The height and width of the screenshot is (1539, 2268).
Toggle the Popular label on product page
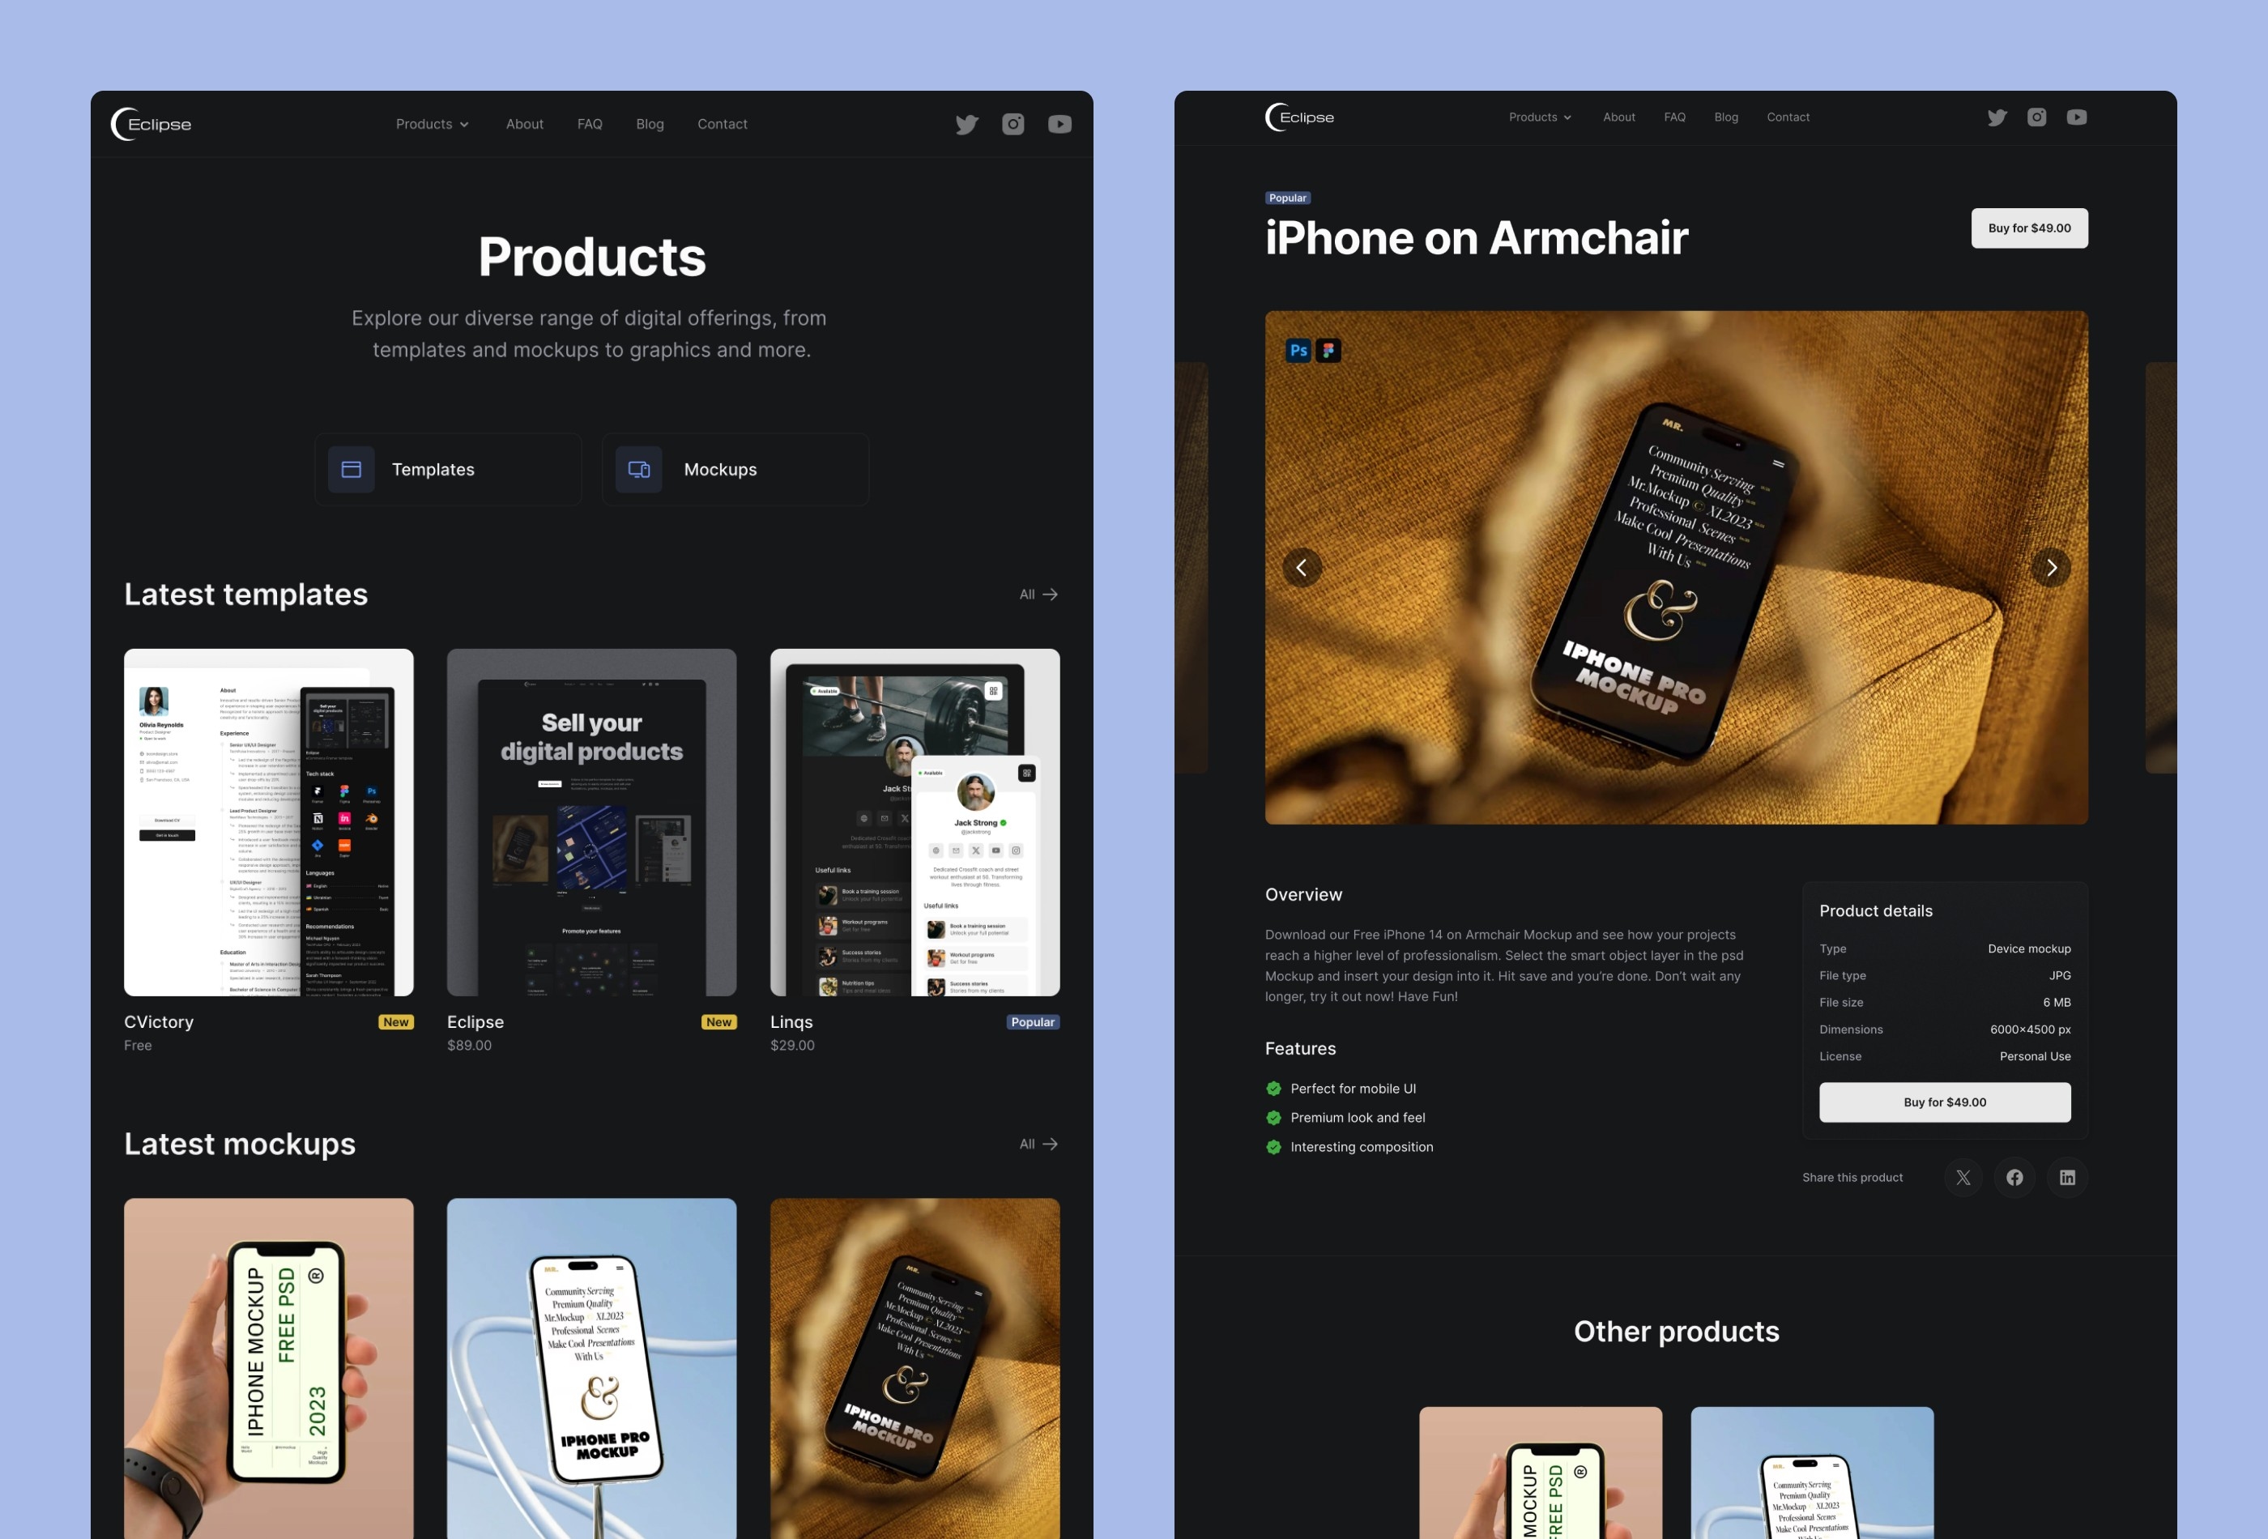click(x=1290, y=196)
